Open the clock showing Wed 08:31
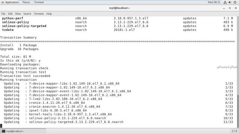This screenshot has width=239, height=134. point(214,2)
